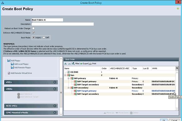Image resolution: width=182 pixels, height=121 pixels.
Task: Sort by the Lun ID column header
Action: click(x=147, y=68)
